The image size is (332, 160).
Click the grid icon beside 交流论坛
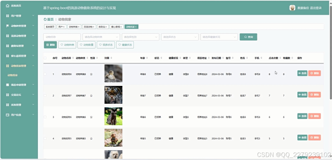pos(8,95)
